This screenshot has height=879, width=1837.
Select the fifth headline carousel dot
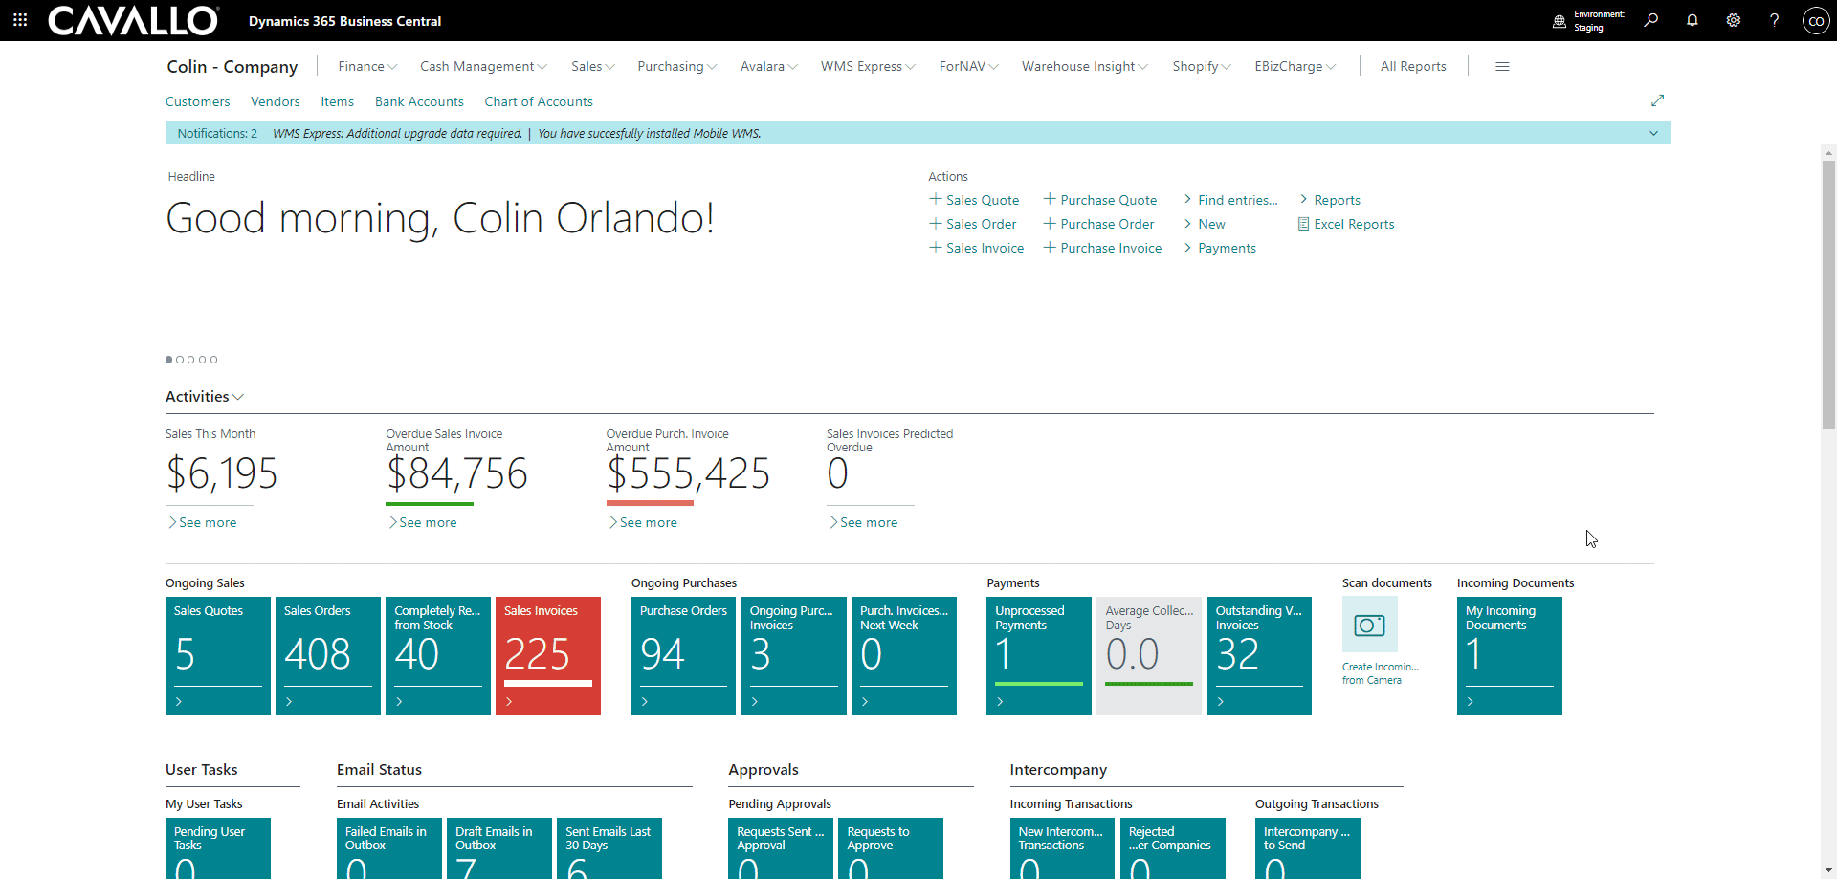click(213, 360)
